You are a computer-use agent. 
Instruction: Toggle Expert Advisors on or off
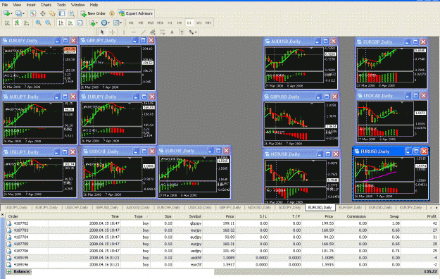click(x=136, y=13)
